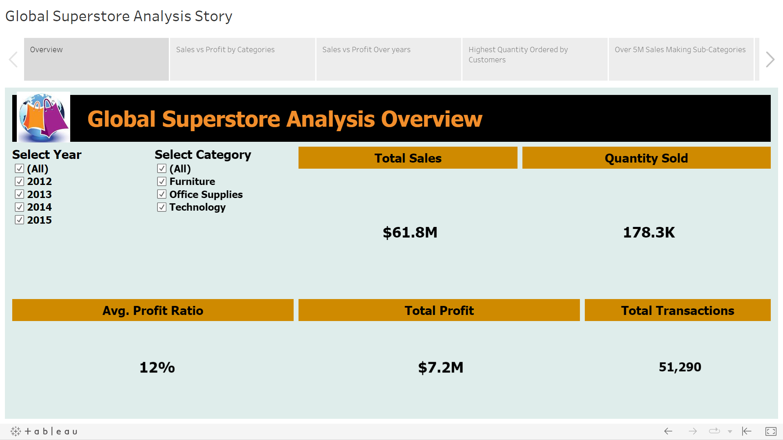Click the $7.2M Total Profit value

click(439, 367)
